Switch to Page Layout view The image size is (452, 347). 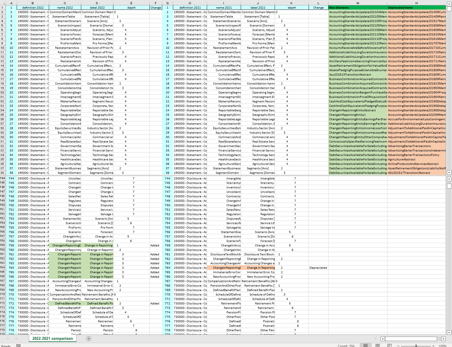pyautogui.click(x=377, y=346)
